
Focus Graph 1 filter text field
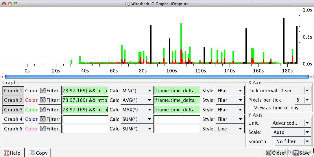pos(86,91)
